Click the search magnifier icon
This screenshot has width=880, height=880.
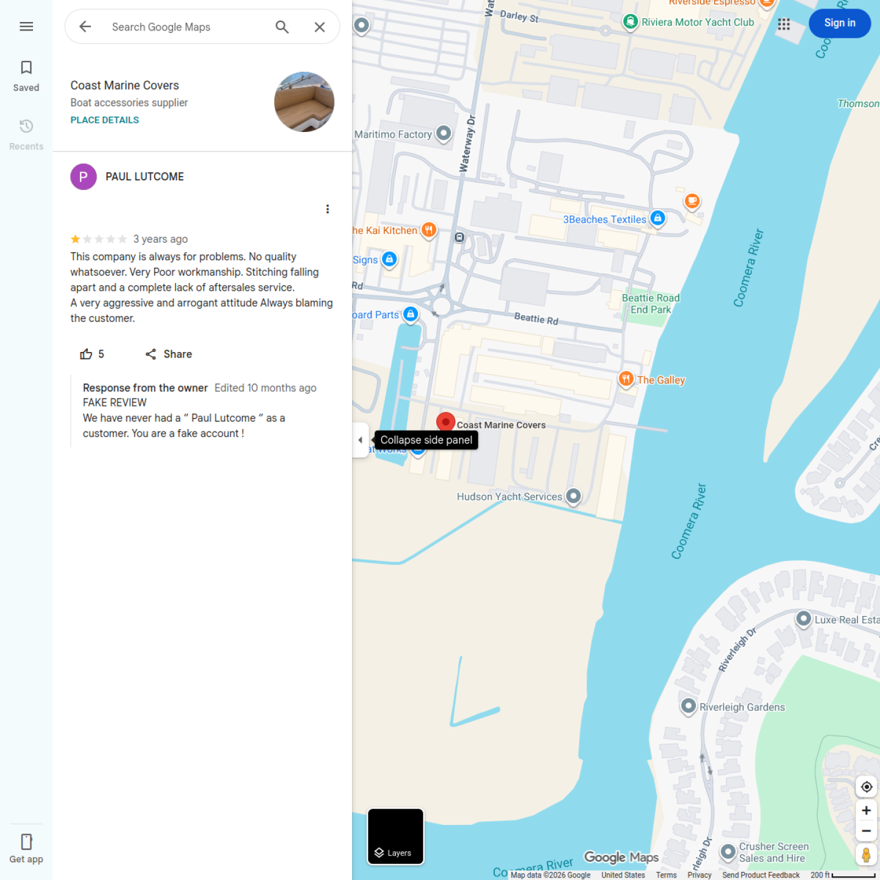click(282, 27)
